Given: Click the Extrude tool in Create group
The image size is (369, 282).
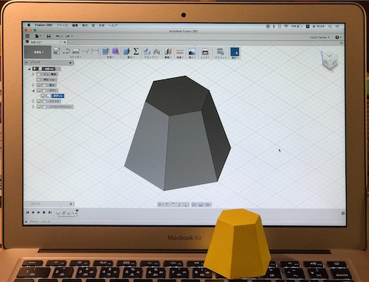Looking at the screenshot, I should coord(106,51).
